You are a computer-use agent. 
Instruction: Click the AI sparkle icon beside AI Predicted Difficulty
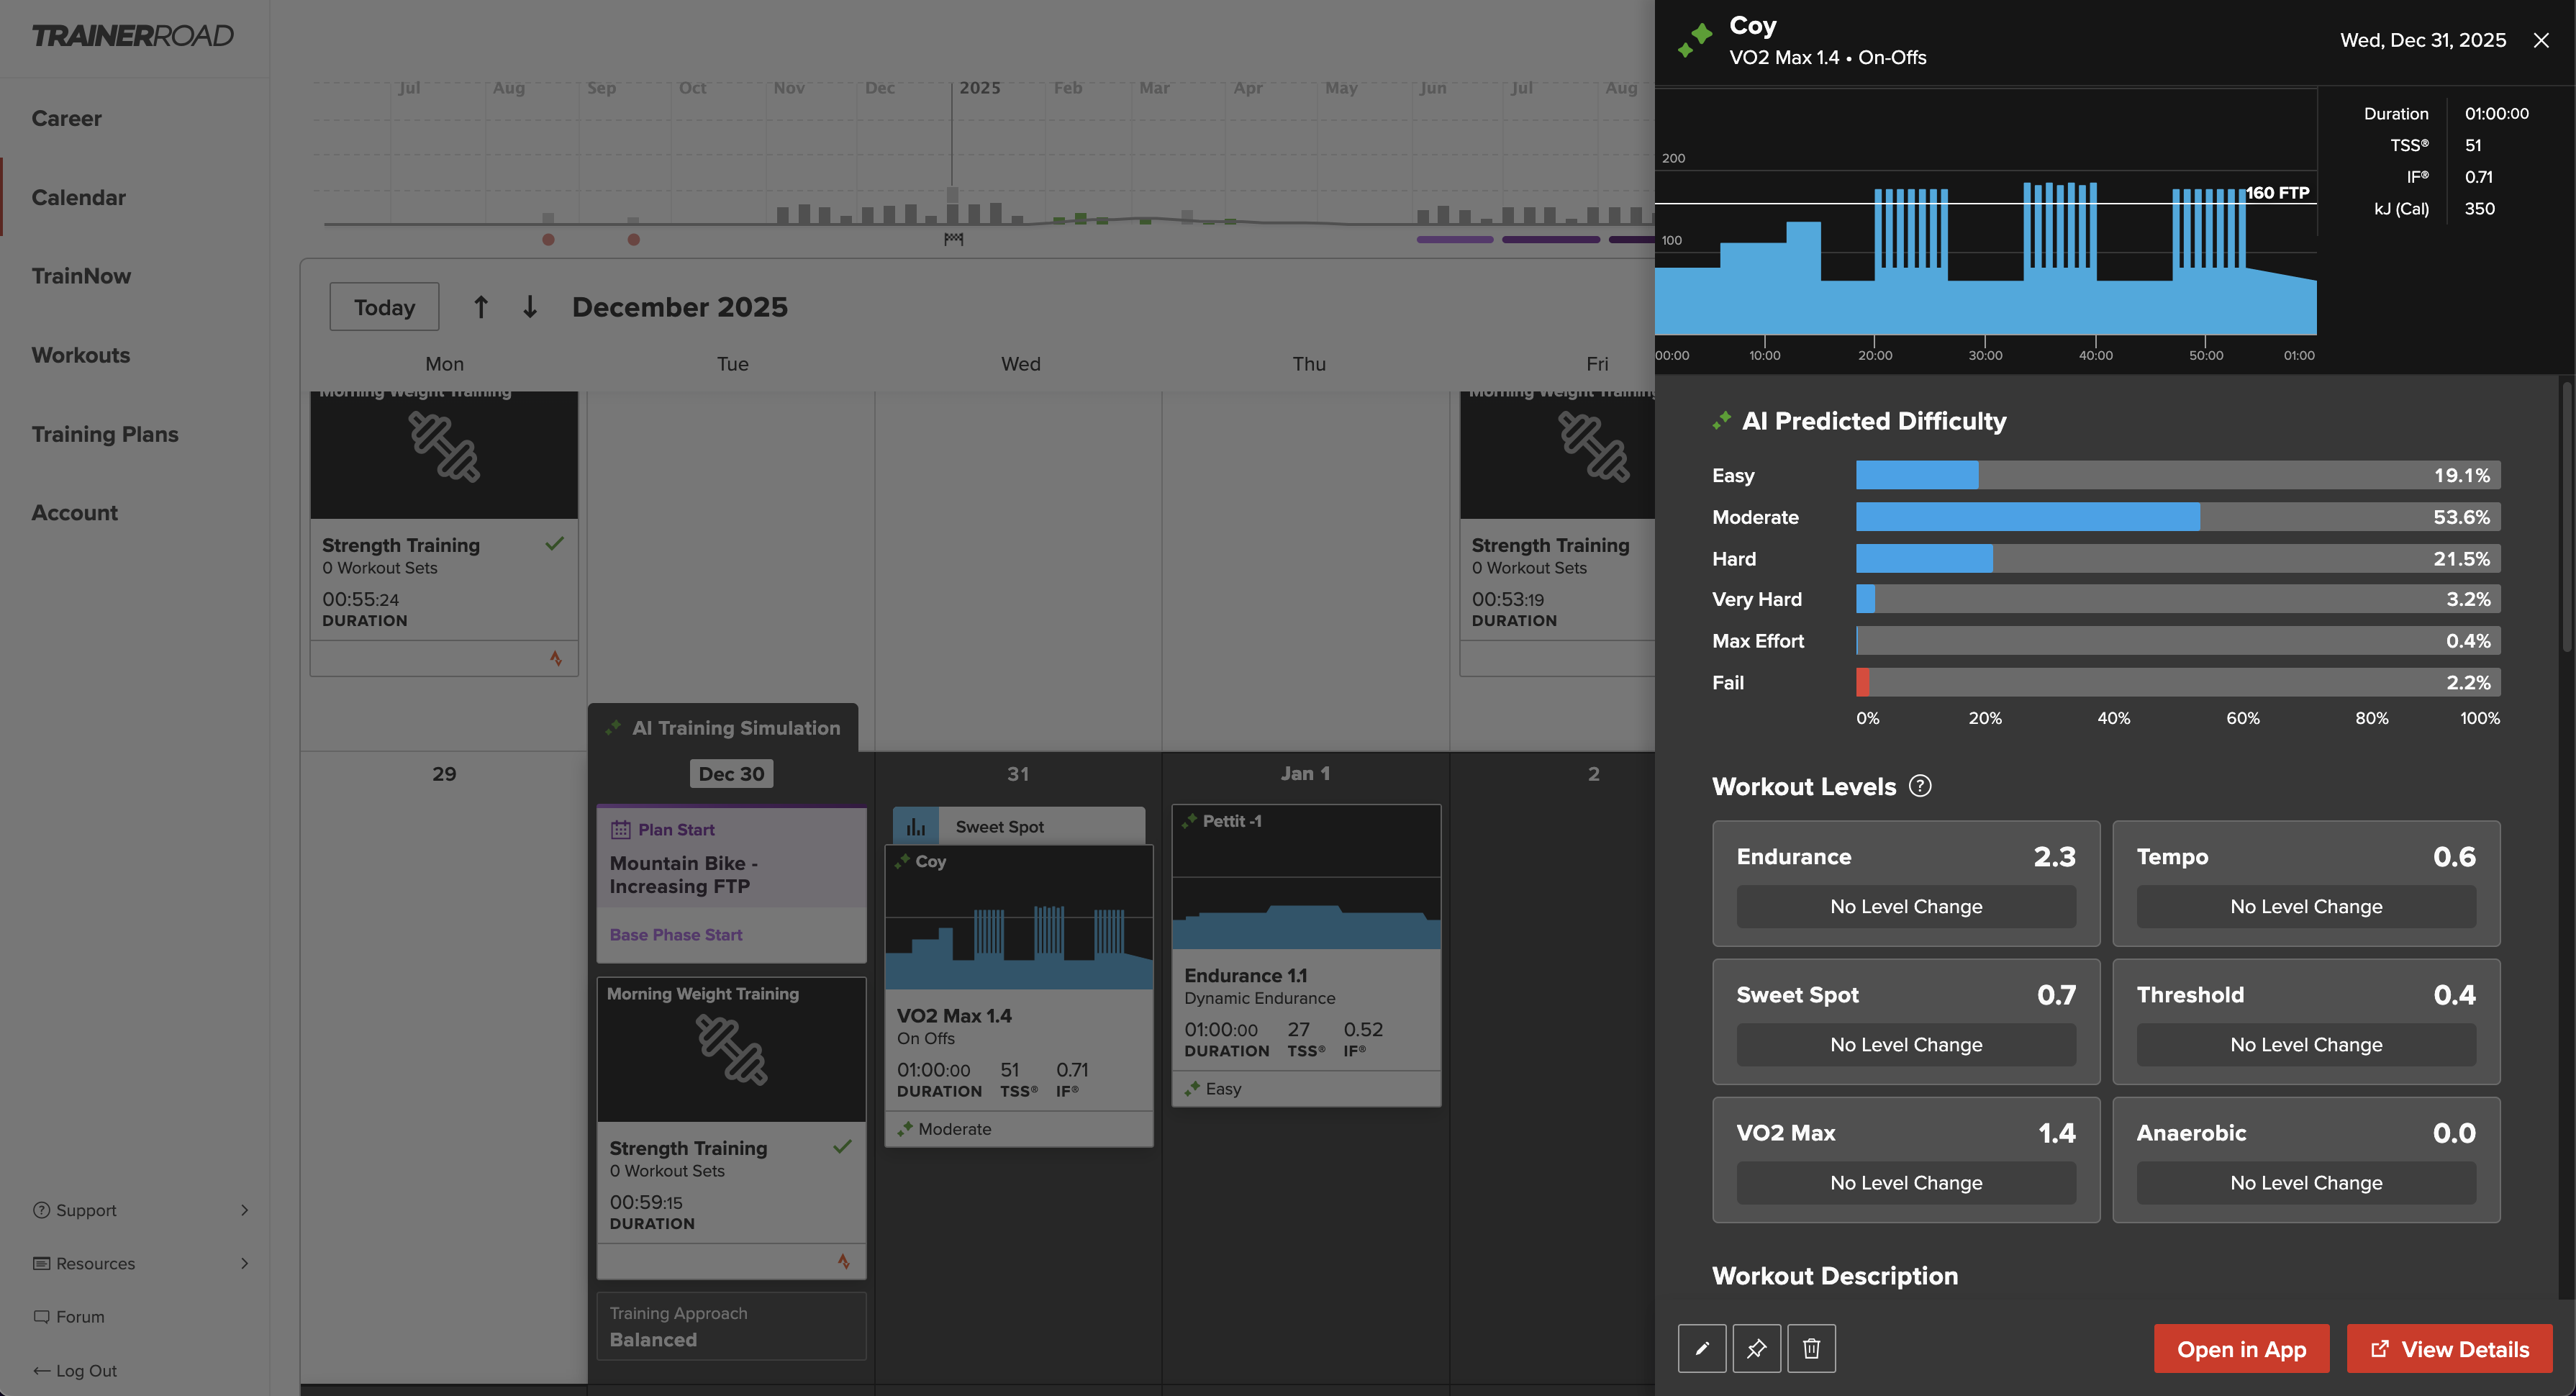(x=1721, y=421)
